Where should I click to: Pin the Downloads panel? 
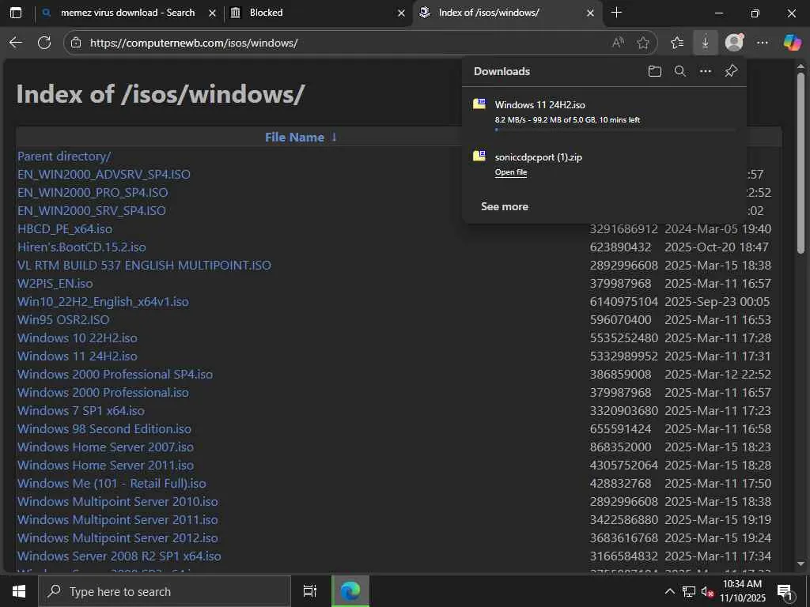point(731,71)
